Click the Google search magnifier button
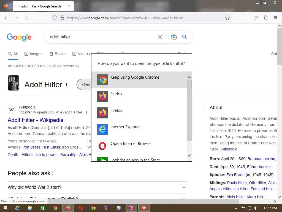The image size is (282, 212). point(185,37)
